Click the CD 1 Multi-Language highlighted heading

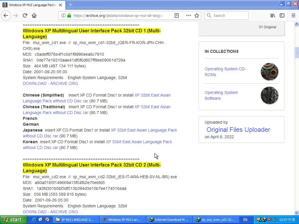[92, 34]
